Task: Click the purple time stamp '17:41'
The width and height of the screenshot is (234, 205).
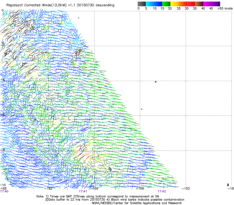Action: click(83, 191)
